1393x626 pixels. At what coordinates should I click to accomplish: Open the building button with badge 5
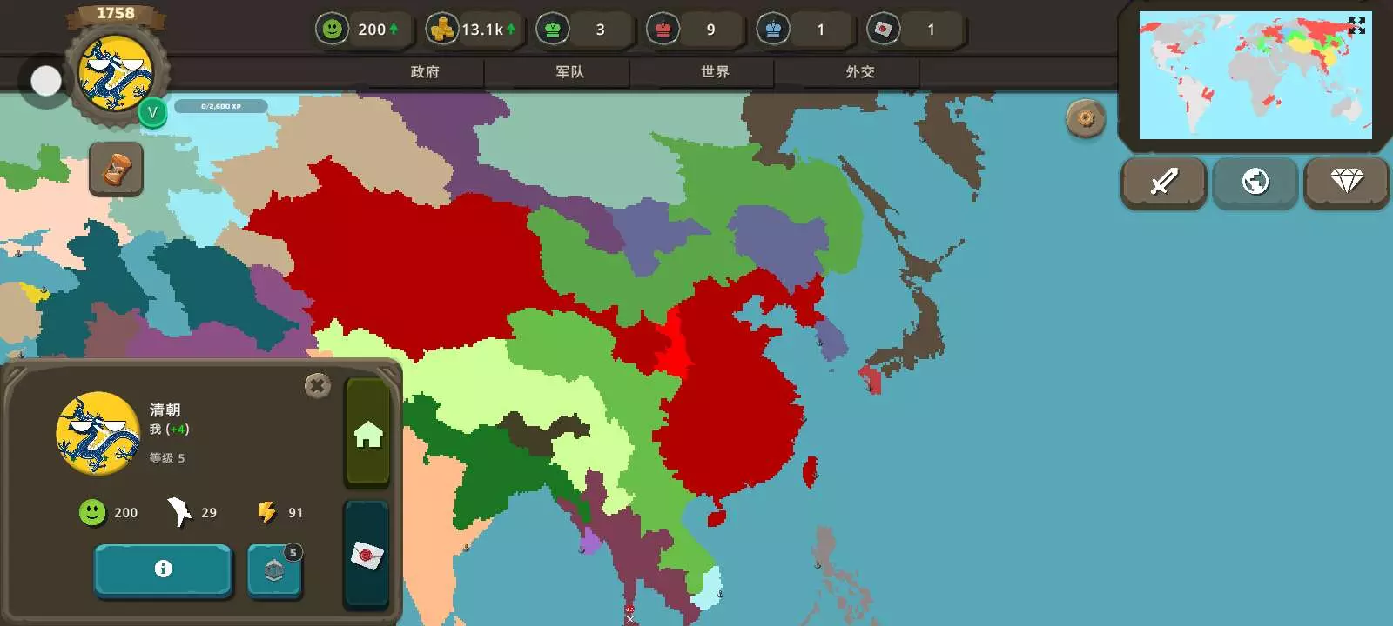[x=274, y=570]
